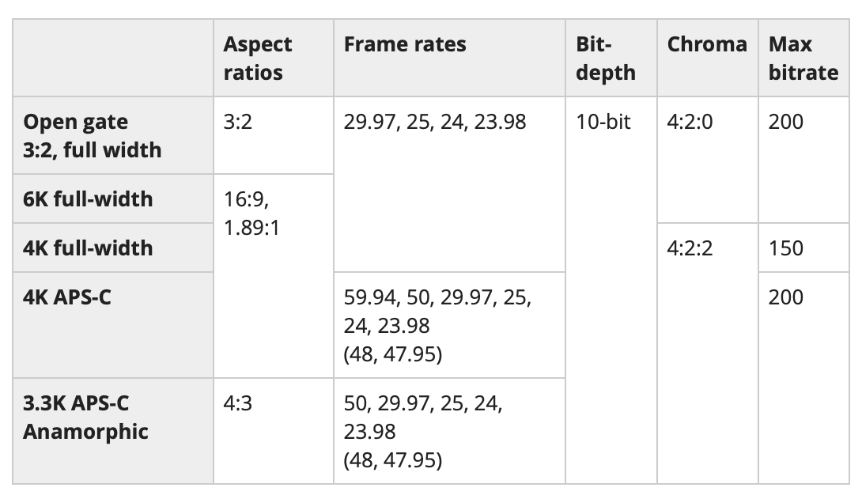
Task: Select the 6K full-width row header
Action: (88, 198)
